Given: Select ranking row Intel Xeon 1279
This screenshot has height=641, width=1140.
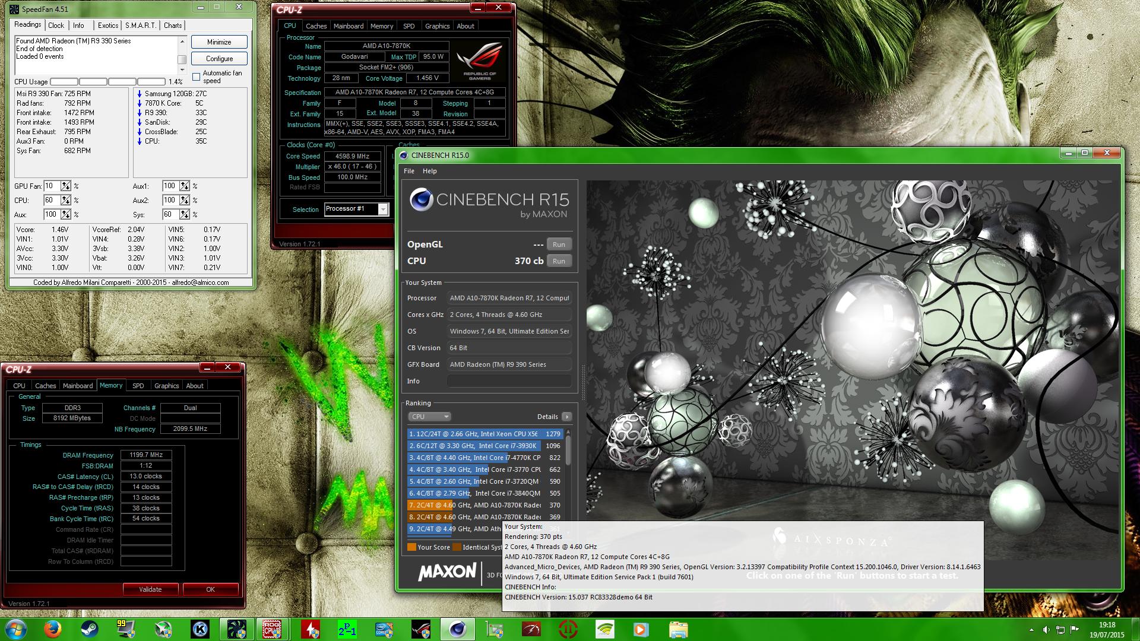Looking at the screenshot, I should (485, 434).
